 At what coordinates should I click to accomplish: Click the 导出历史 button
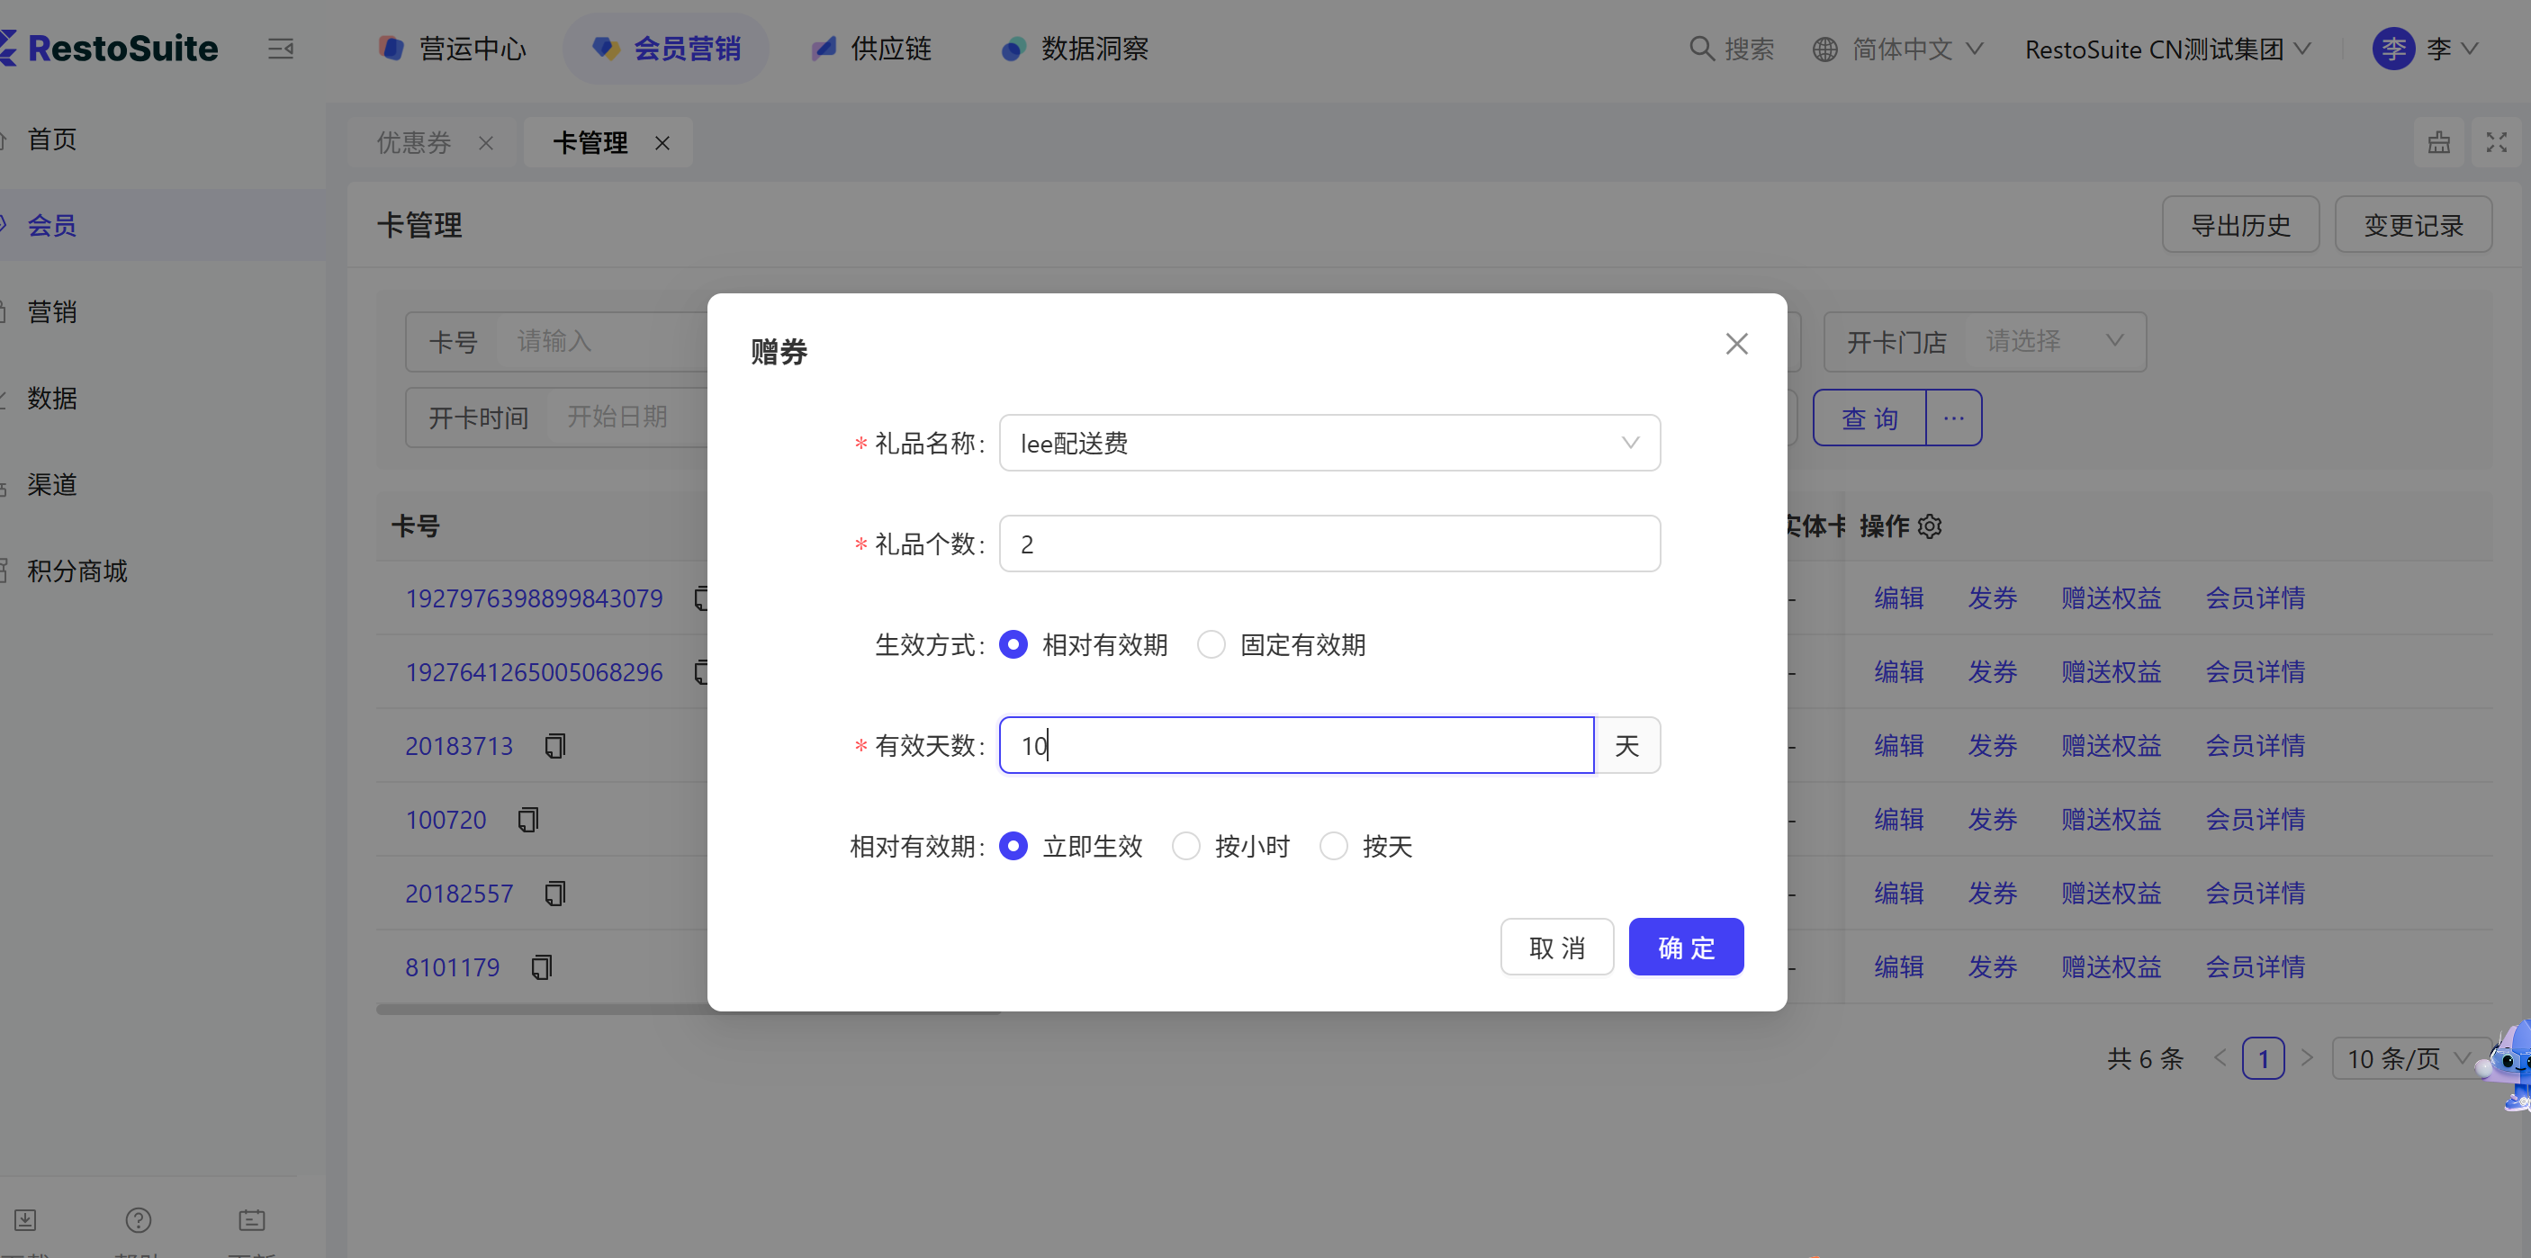[x=2240, y=225]
